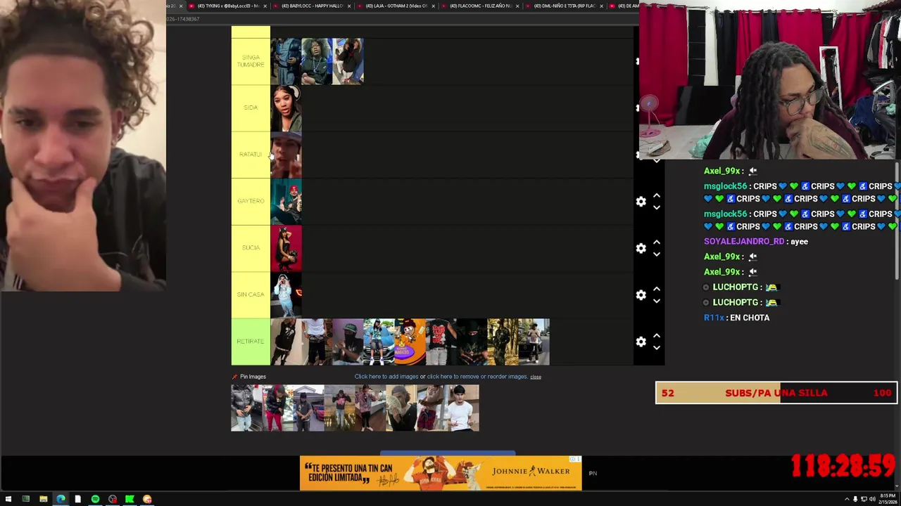901x506 pixels.
Task: Open Spotify from the taskbar
Action: (x=95, y=499)
